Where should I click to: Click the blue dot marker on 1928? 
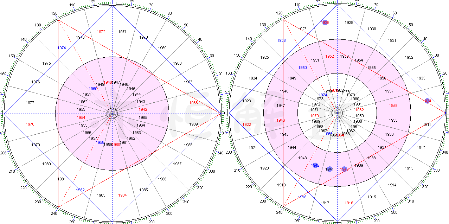(x=325, y=23)
